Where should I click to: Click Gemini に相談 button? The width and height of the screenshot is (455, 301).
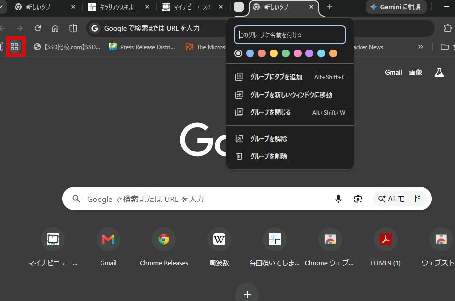pyautogui.click(x=396, y=7)
